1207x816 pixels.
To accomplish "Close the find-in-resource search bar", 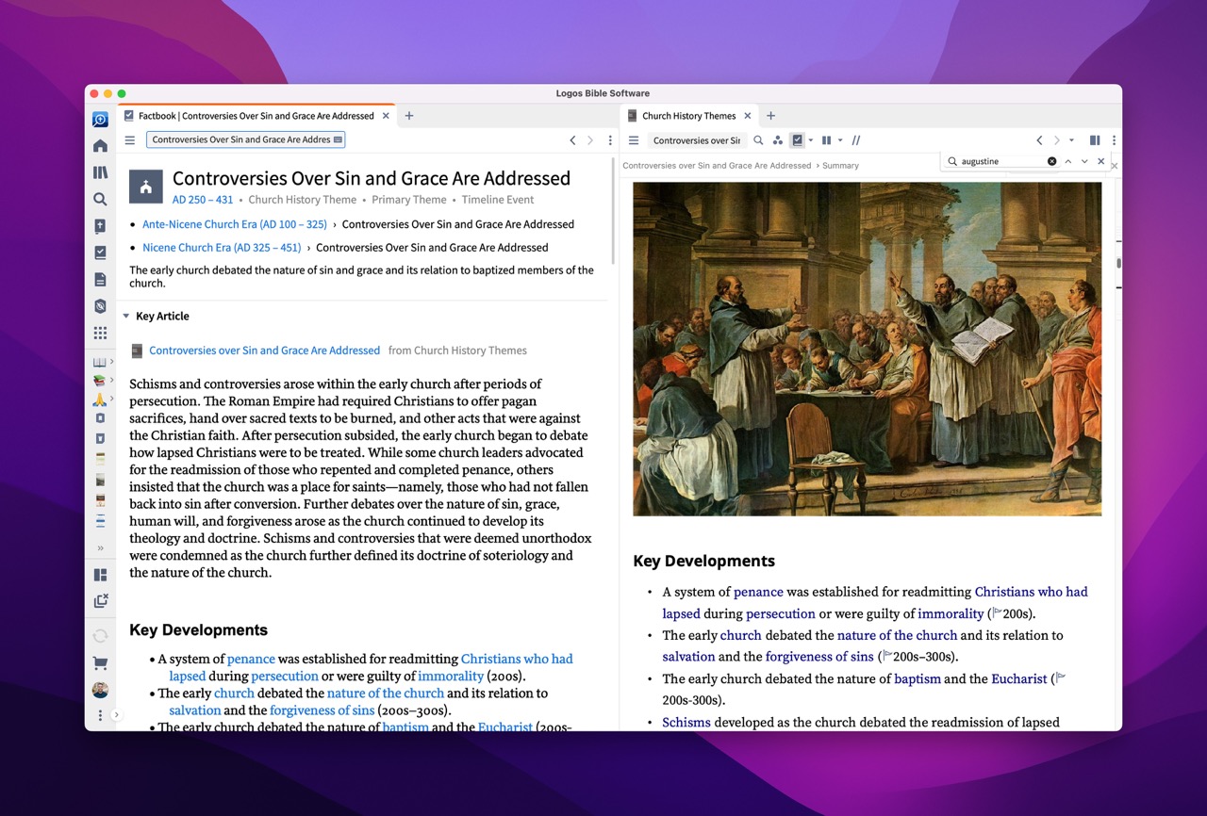I will point(1100,161).
